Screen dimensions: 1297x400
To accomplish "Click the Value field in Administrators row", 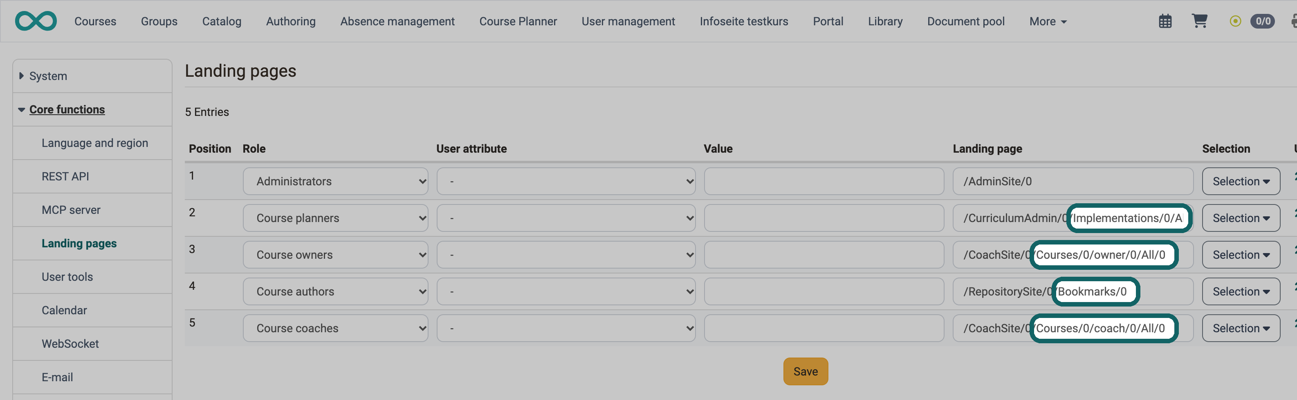I will (824, 181).
